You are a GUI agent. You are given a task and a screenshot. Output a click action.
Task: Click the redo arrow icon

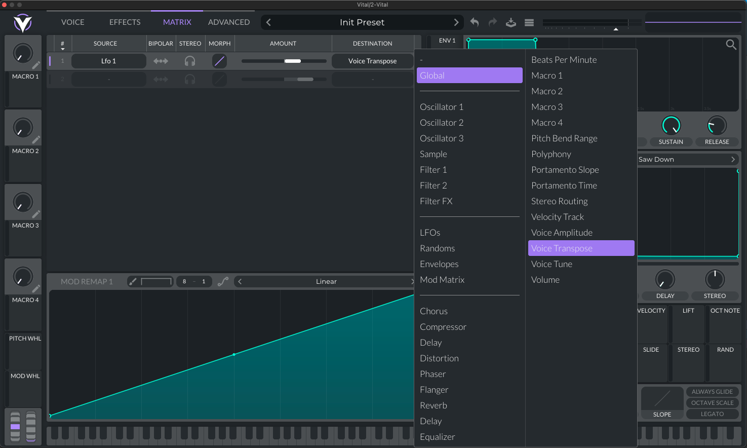pyautogui.click(x=493, y=22)
